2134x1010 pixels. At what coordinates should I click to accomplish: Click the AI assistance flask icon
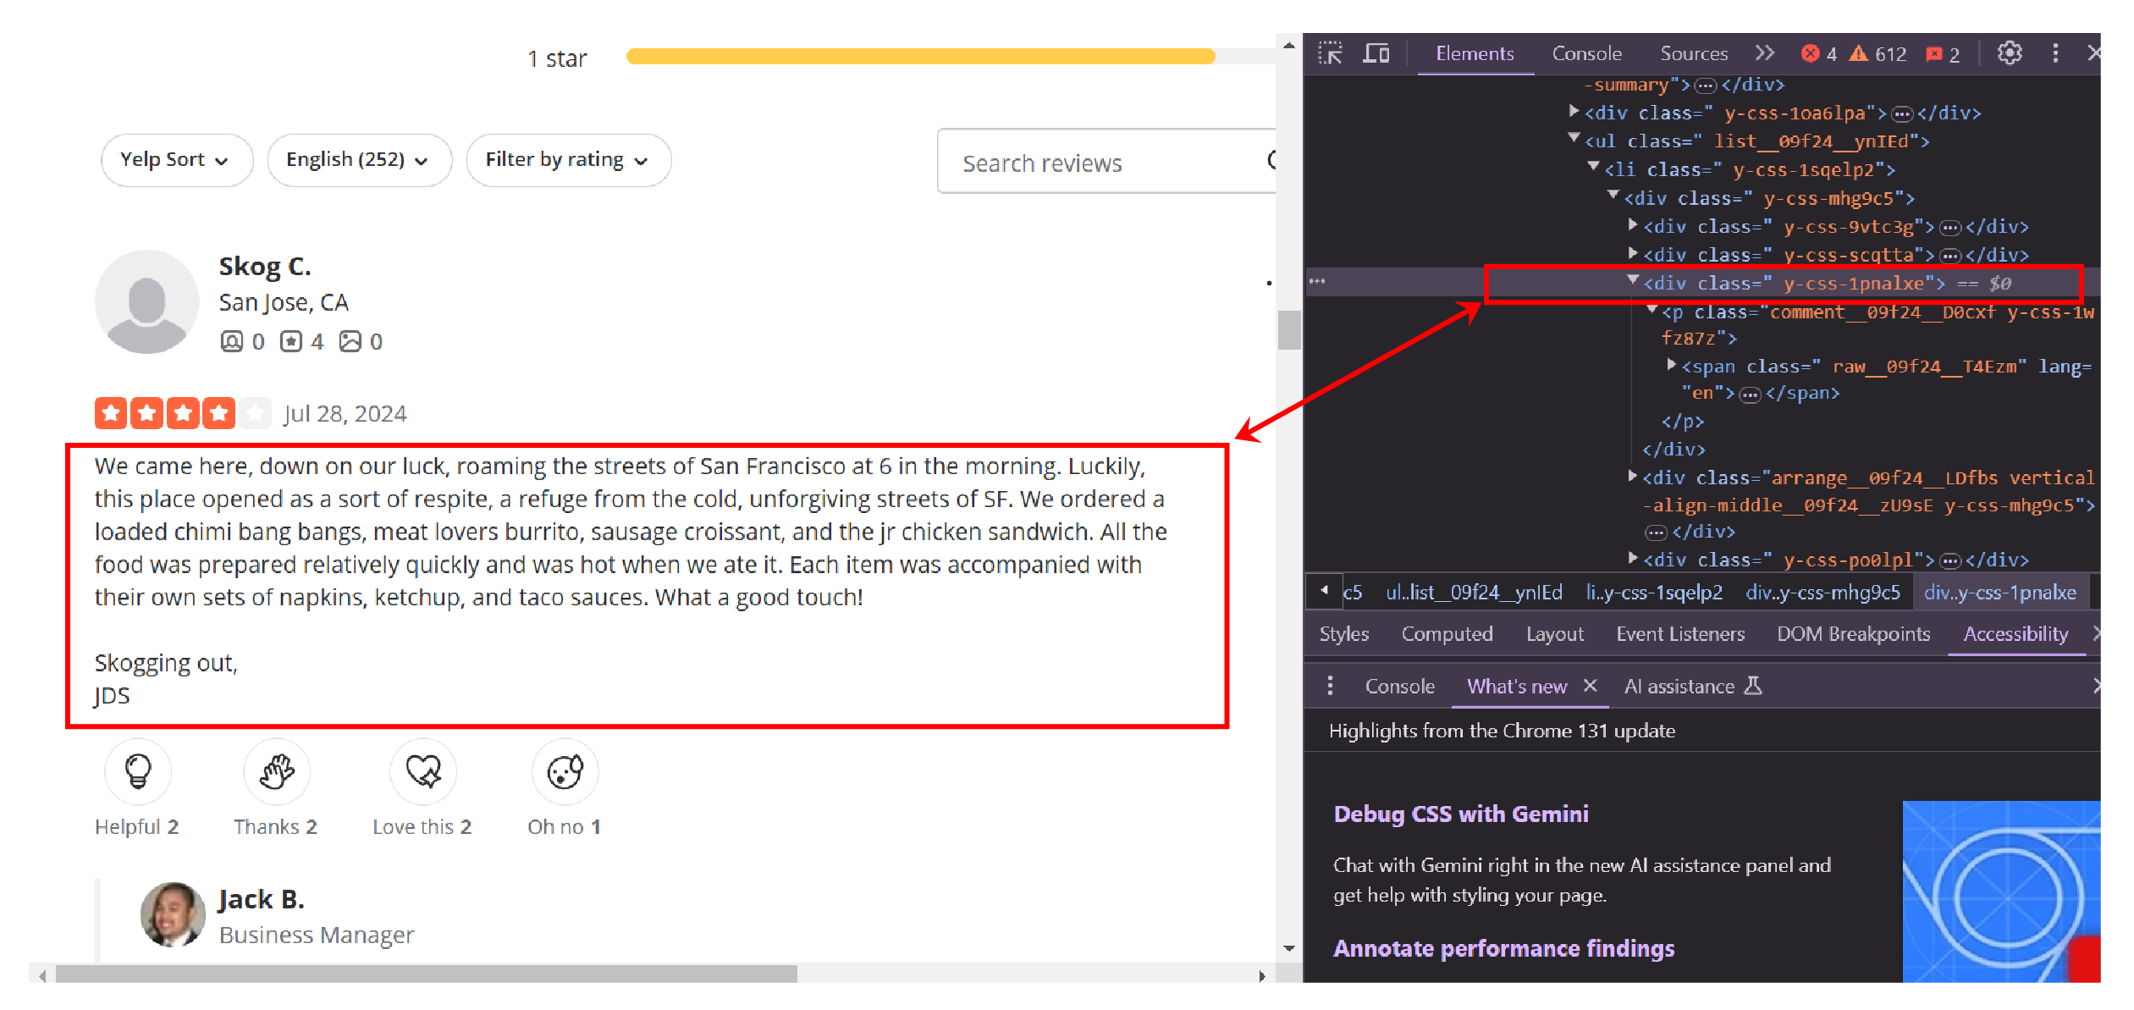(1753, 686)
